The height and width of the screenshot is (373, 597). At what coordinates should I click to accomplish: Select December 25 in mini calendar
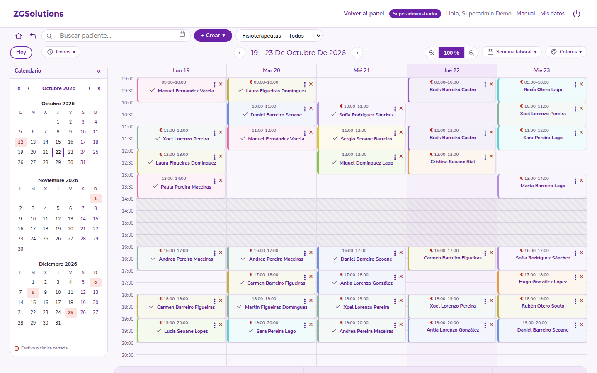pyautogui.click(x=70, y=312)
